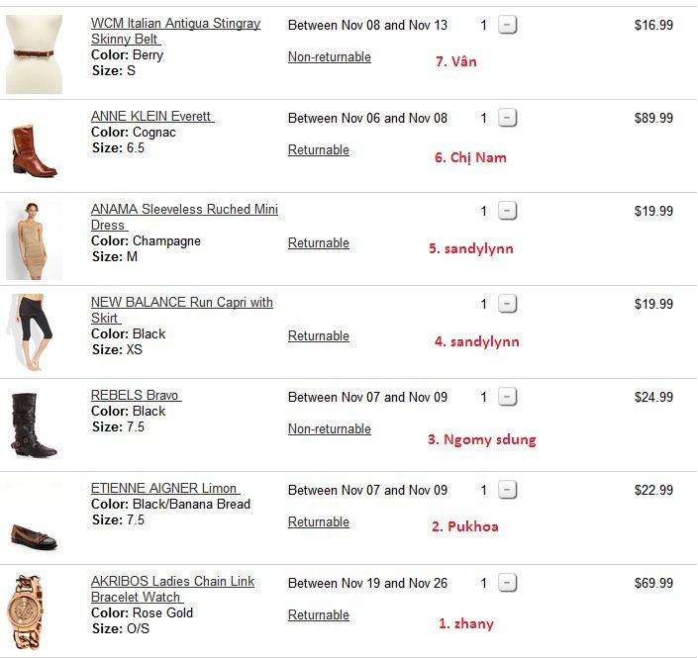Click Non-returnable link for REBELS Bravo boots
Viewport: 698px width, 658px height.
tap(329, 428)
